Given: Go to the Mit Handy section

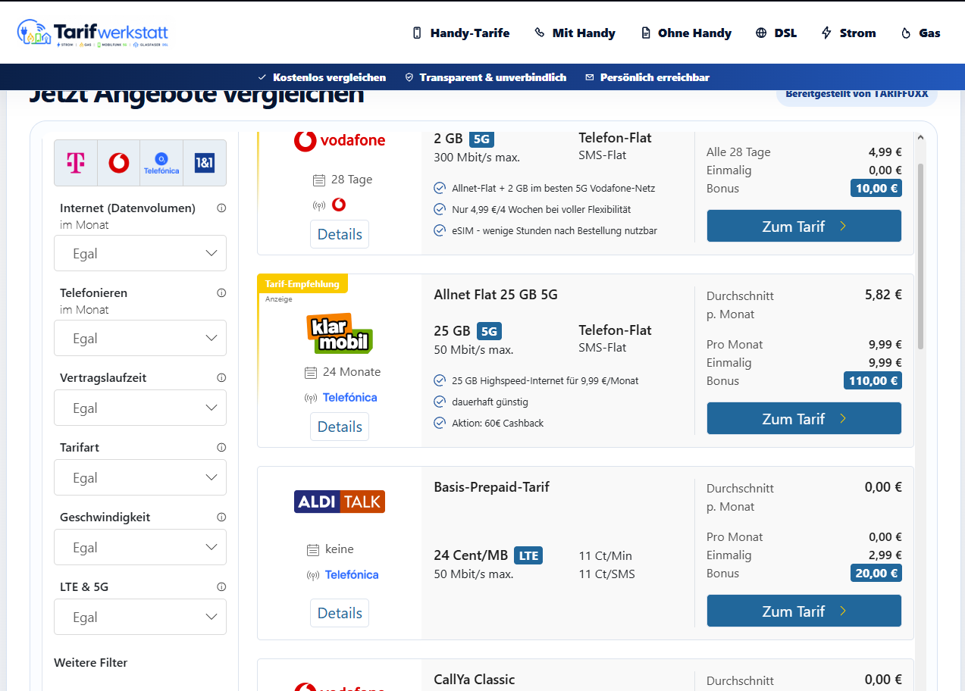Looking at the screenshot, I should (x=575, y=33).
